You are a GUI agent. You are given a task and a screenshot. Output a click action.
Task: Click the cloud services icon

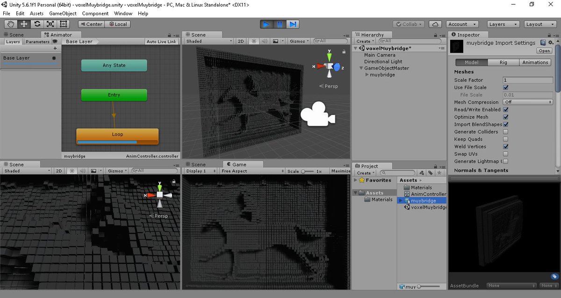point(435,24)
